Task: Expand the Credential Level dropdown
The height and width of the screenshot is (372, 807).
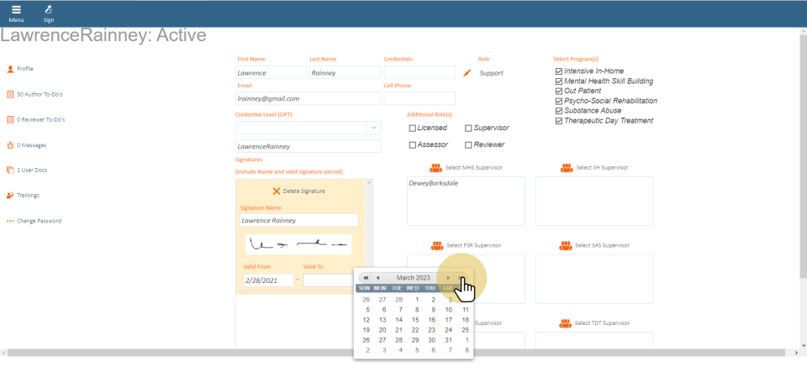Action: [x=372, y=128]
